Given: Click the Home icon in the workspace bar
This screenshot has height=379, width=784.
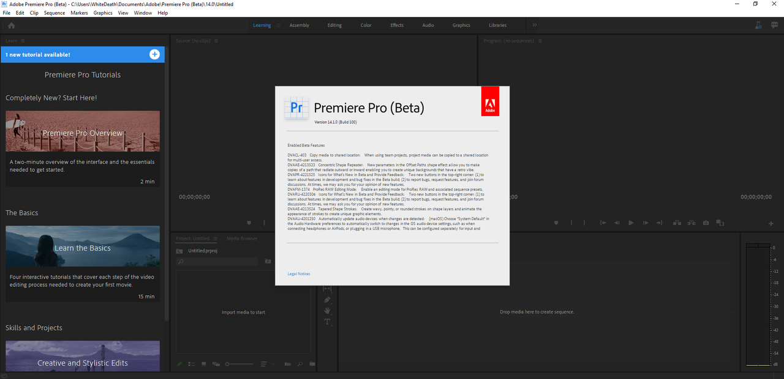Looking at the screenshot, I should pyautogui.click(x=11, y=25).
